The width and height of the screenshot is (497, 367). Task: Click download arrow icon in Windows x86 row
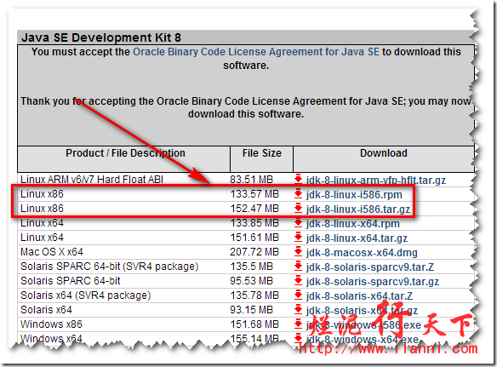pyautogui.click(x=298, y=324)
